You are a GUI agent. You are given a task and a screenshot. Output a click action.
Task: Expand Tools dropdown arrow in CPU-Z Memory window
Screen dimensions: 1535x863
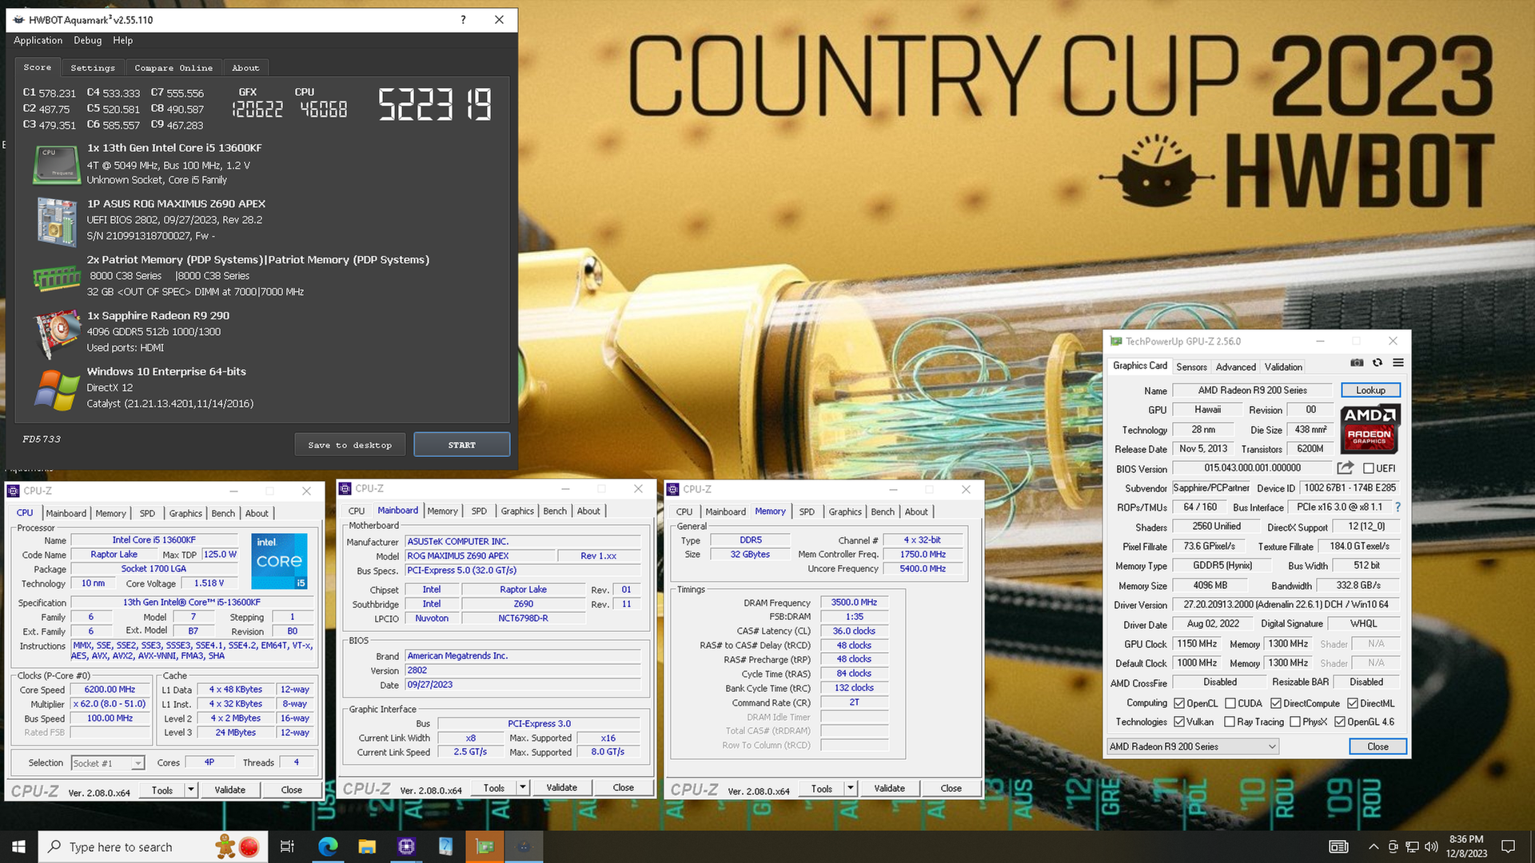pyautogui.click(x=851, y=788)
